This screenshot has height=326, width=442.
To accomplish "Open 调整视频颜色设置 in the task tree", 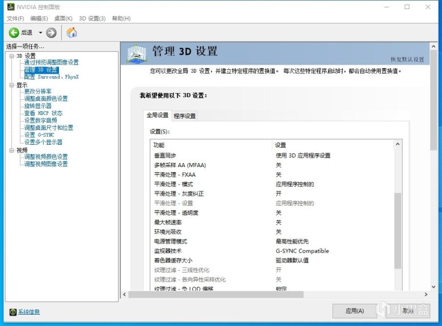I will [x=46, y=157].
